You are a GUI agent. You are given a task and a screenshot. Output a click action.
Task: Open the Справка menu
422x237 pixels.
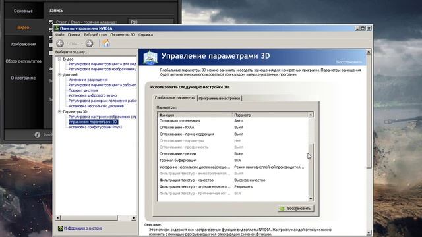click(x=146, y=35)
